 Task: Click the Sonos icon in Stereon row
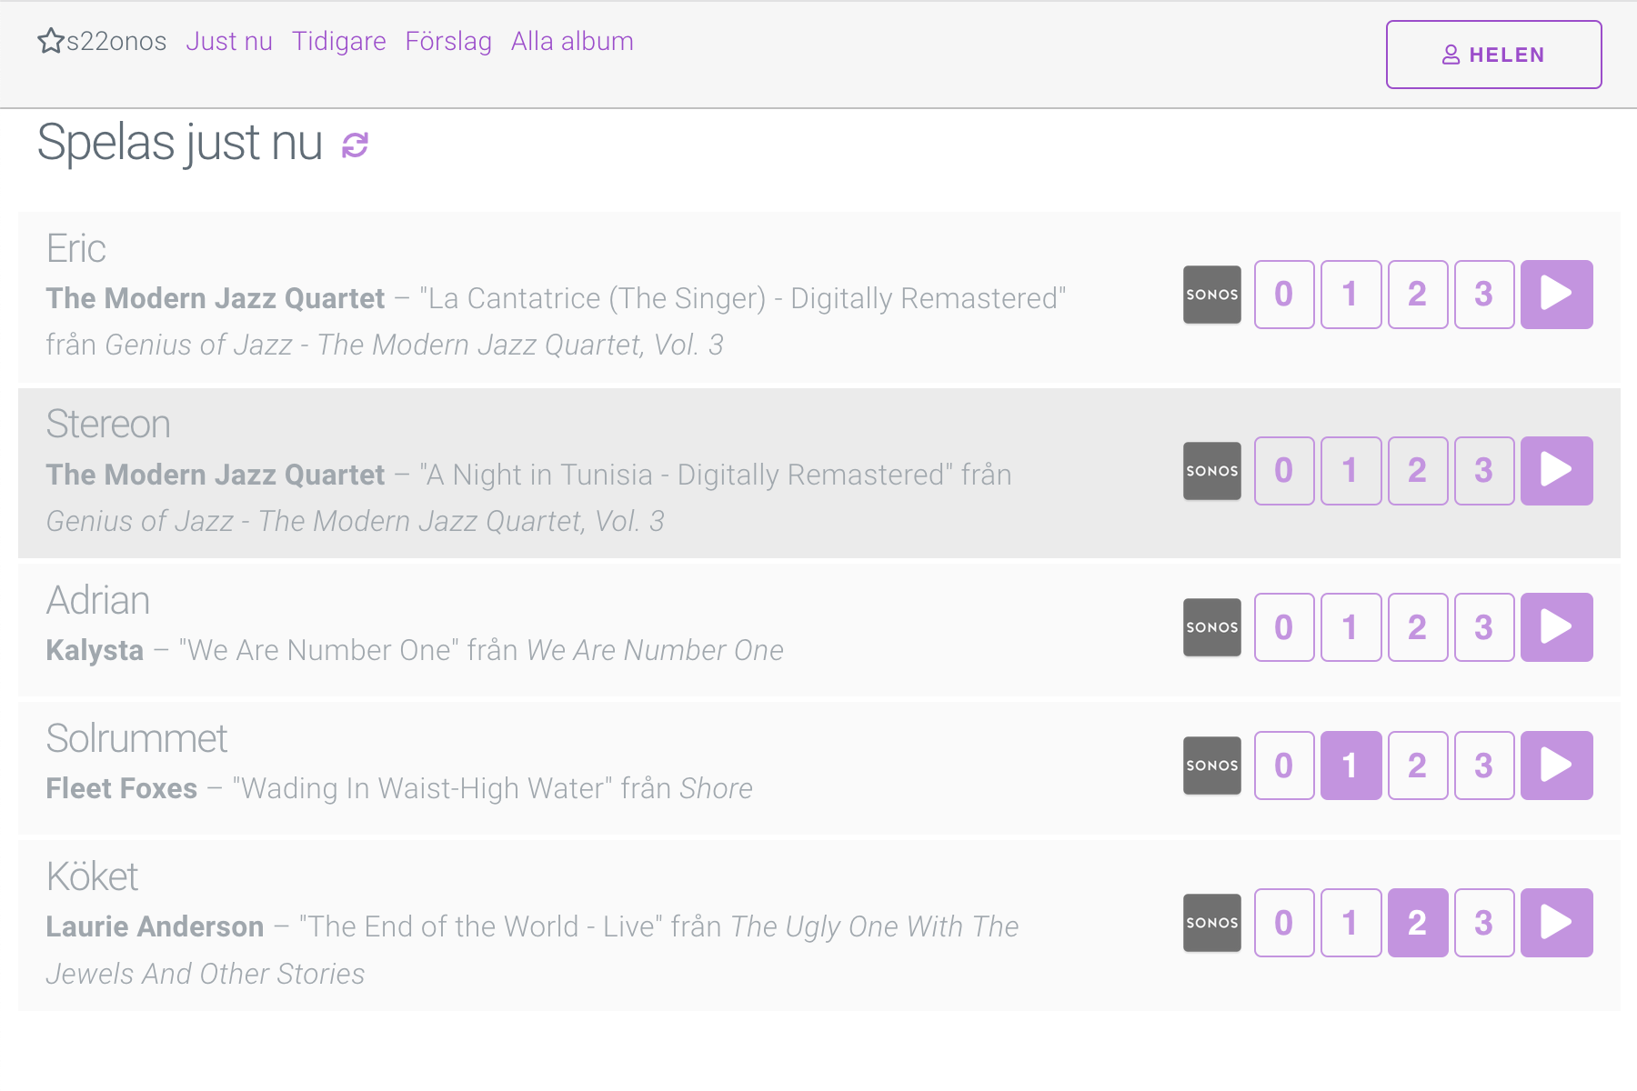[x=1211, y=471]
